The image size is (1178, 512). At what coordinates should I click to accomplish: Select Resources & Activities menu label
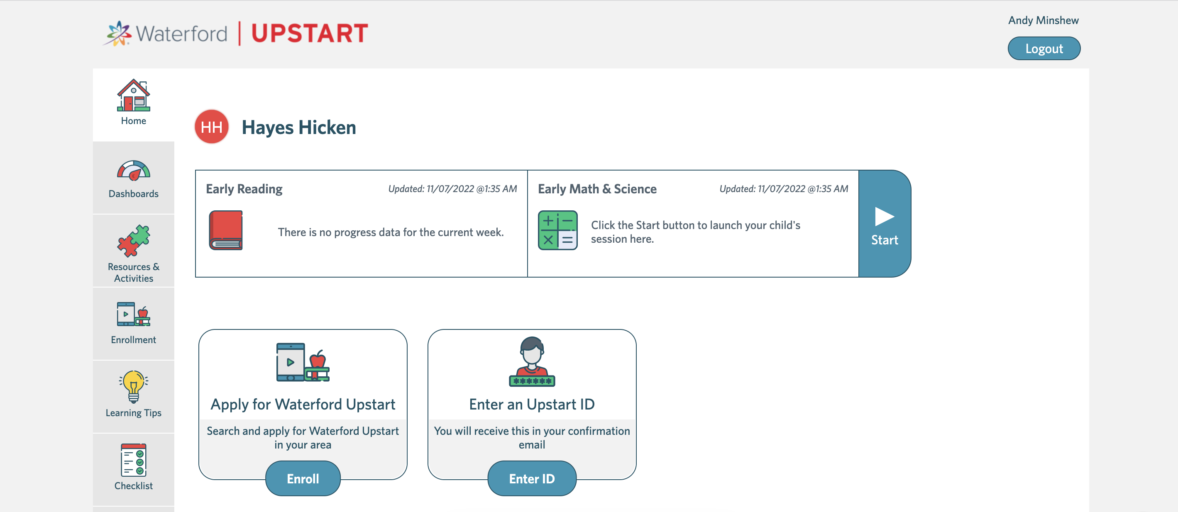point(134,273)
